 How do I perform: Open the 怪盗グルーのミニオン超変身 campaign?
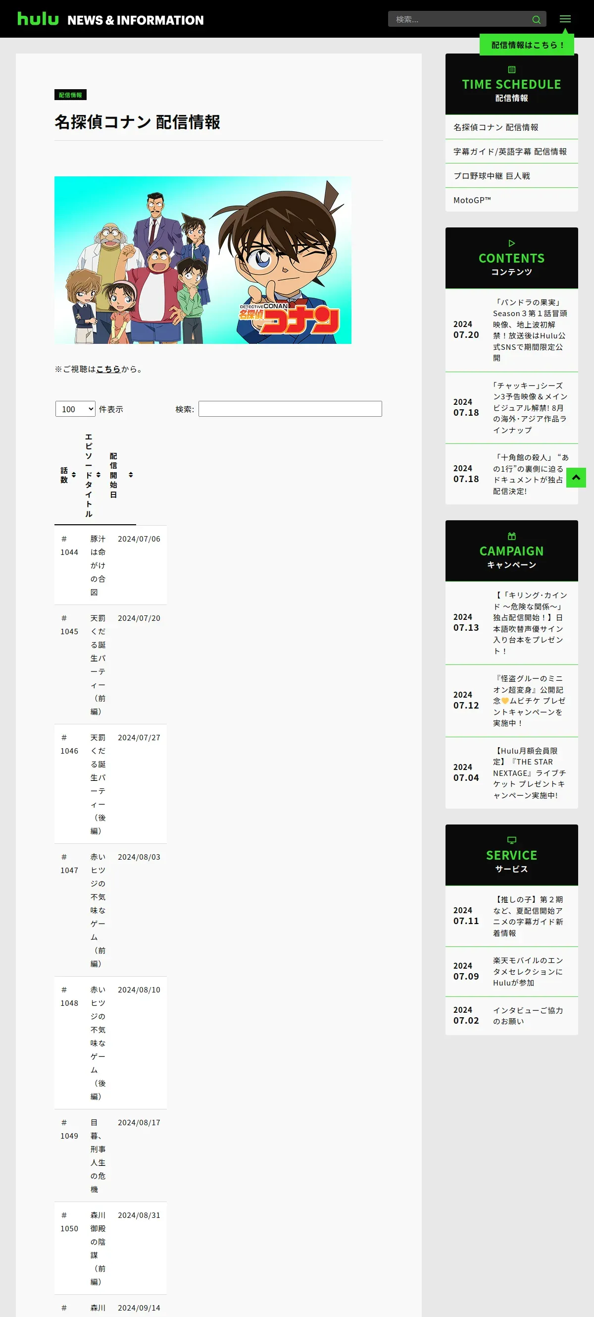(x=511, y=701)
